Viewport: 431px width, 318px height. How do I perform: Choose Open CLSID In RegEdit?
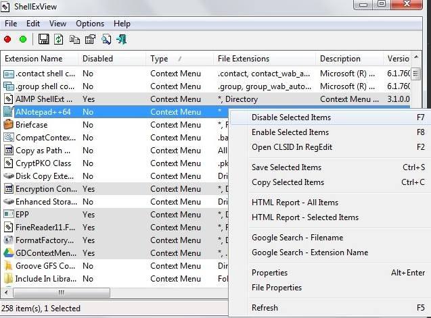[330, 147]
